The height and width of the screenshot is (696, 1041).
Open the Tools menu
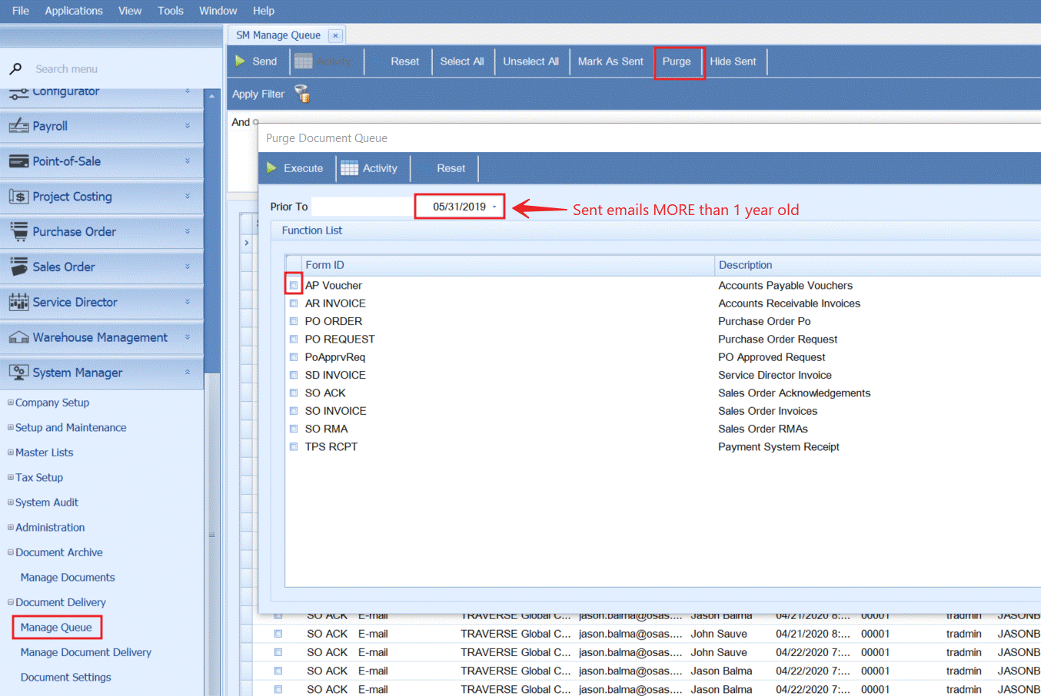coord(170,11)
